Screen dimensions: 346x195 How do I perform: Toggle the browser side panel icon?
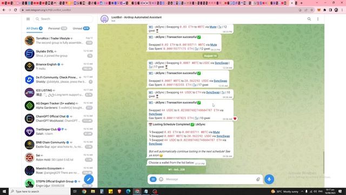point(330,10)
